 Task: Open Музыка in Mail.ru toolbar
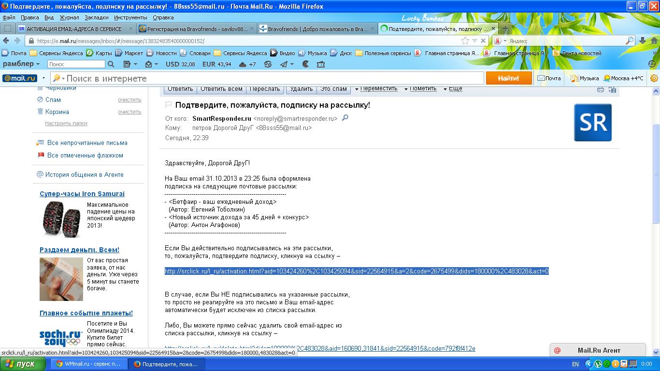pyautogui.click(x=585, y=78)
